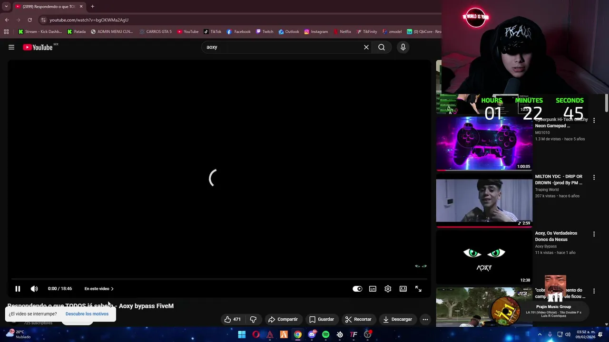This screenshot has height=342, width=609.
Task: Open options menu for MILTON YDC video
Action: [594, 177]
